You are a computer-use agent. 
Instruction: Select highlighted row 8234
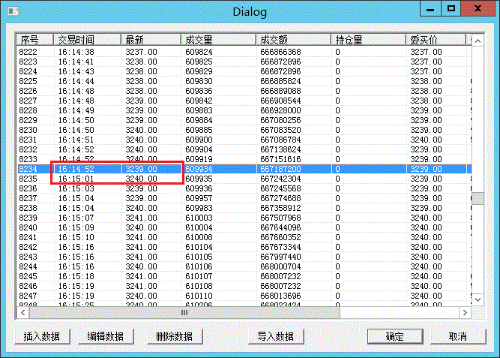click(x=28, y=170)
